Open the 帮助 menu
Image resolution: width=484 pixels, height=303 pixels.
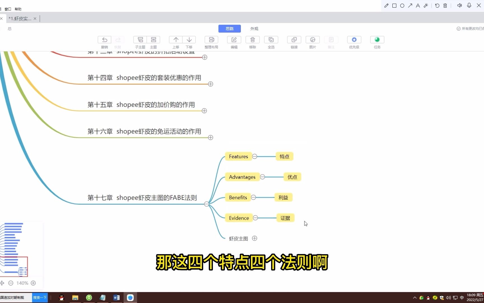[x=18, y=9]
